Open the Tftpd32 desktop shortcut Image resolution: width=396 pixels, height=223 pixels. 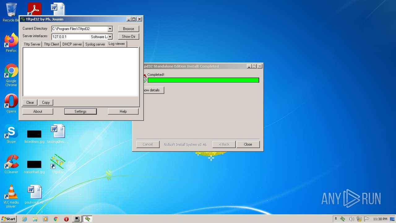click(58, 164)
